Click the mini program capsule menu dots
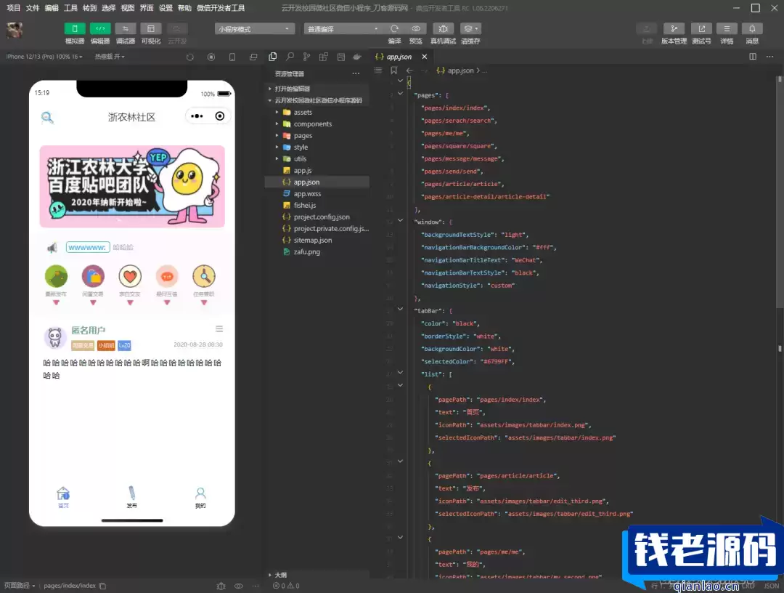784x593 pixels. point(197,116)
